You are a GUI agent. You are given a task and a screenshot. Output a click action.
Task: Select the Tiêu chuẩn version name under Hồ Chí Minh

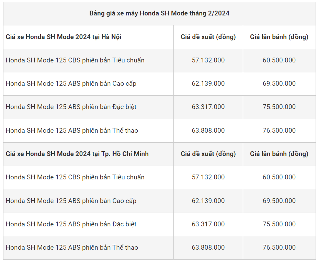click(x=75, y=177)
